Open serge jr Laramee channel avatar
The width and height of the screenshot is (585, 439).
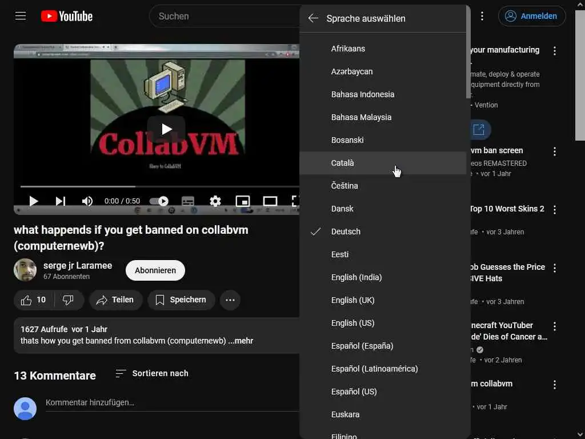coord(25,270)
